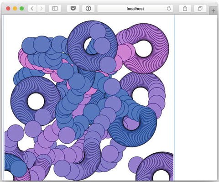Go back with the back arrow button
The image size is (219, 182).
click(x=32, y=9)
